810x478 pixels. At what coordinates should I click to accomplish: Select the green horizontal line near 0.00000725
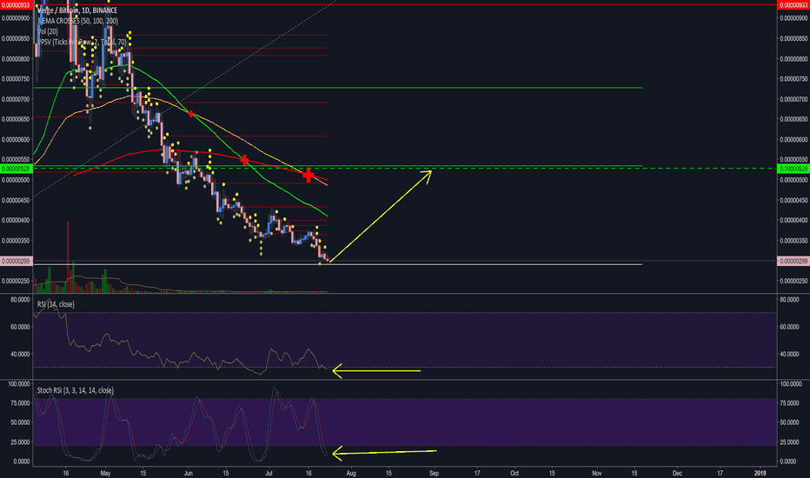tap(338, 88)
